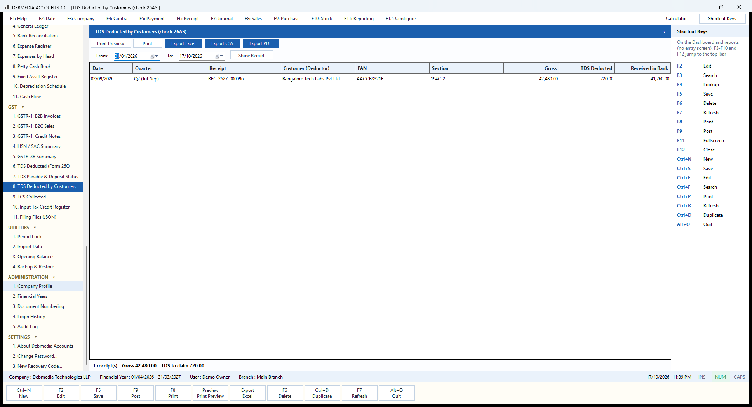Open the From date dropdown arrow
Viewport: 752px width, 407px height.
coord(157,56)
